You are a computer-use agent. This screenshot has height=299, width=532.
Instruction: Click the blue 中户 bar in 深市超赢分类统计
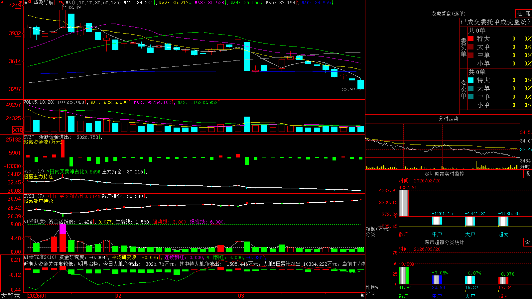(437, 280)
